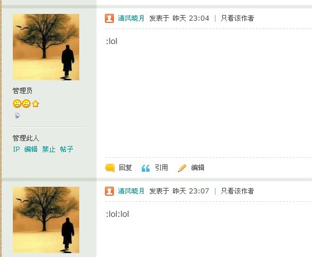Open 清风晓月 profile from the 23:04 post
The image size is (312, 257).
point(131,18)
